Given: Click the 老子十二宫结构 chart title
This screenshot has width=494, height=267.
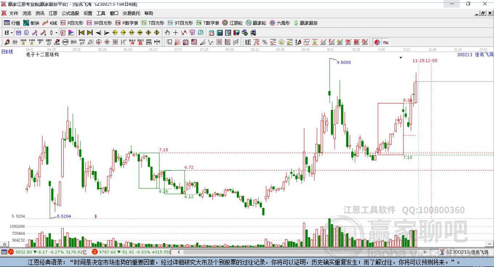Looking at the screenshot, I should coord(42,54).
